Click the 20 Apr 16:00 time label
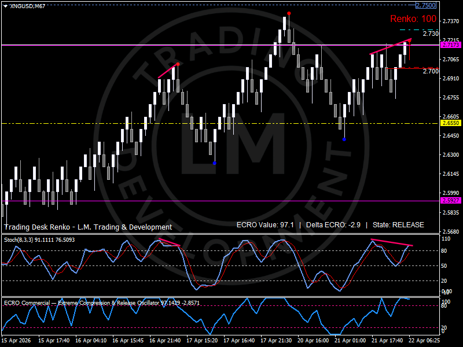The height and width of the screenshot is (347, 463). (x=313, y=340)
